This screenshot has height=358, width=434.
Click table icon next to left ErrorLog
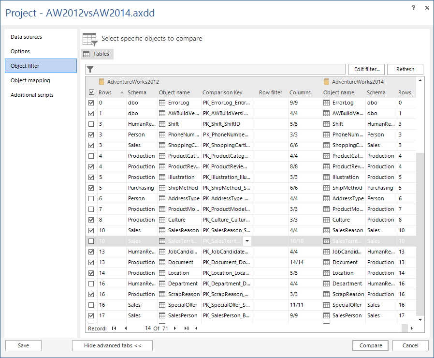tap(162, 103)
